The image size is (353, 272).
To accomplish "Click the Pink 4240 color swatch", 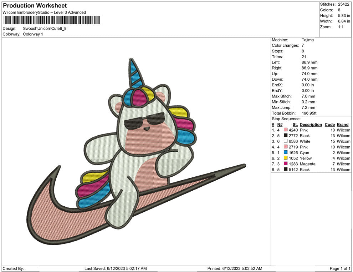I will point(286,130).
